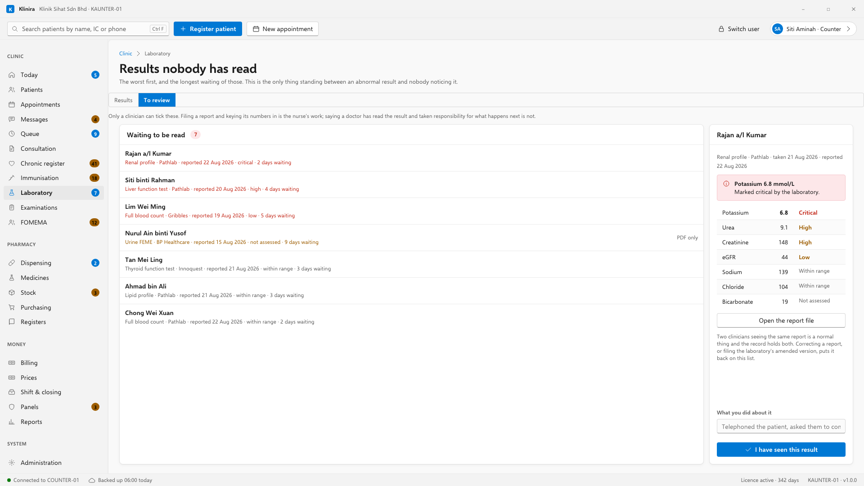Click the Panels shield icon
Image resolution: width=864 pixels, height=486 pixels.
(x=12, y=407)
